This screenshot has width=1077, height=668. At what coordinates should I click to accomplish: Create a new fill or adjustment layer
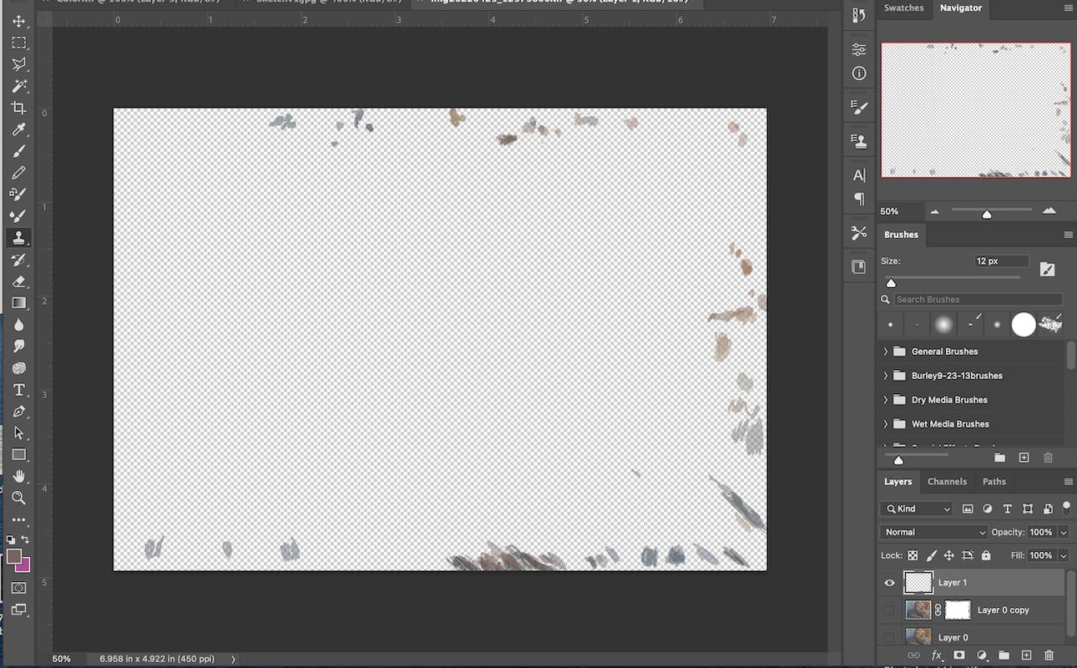[x=982, y=656]
